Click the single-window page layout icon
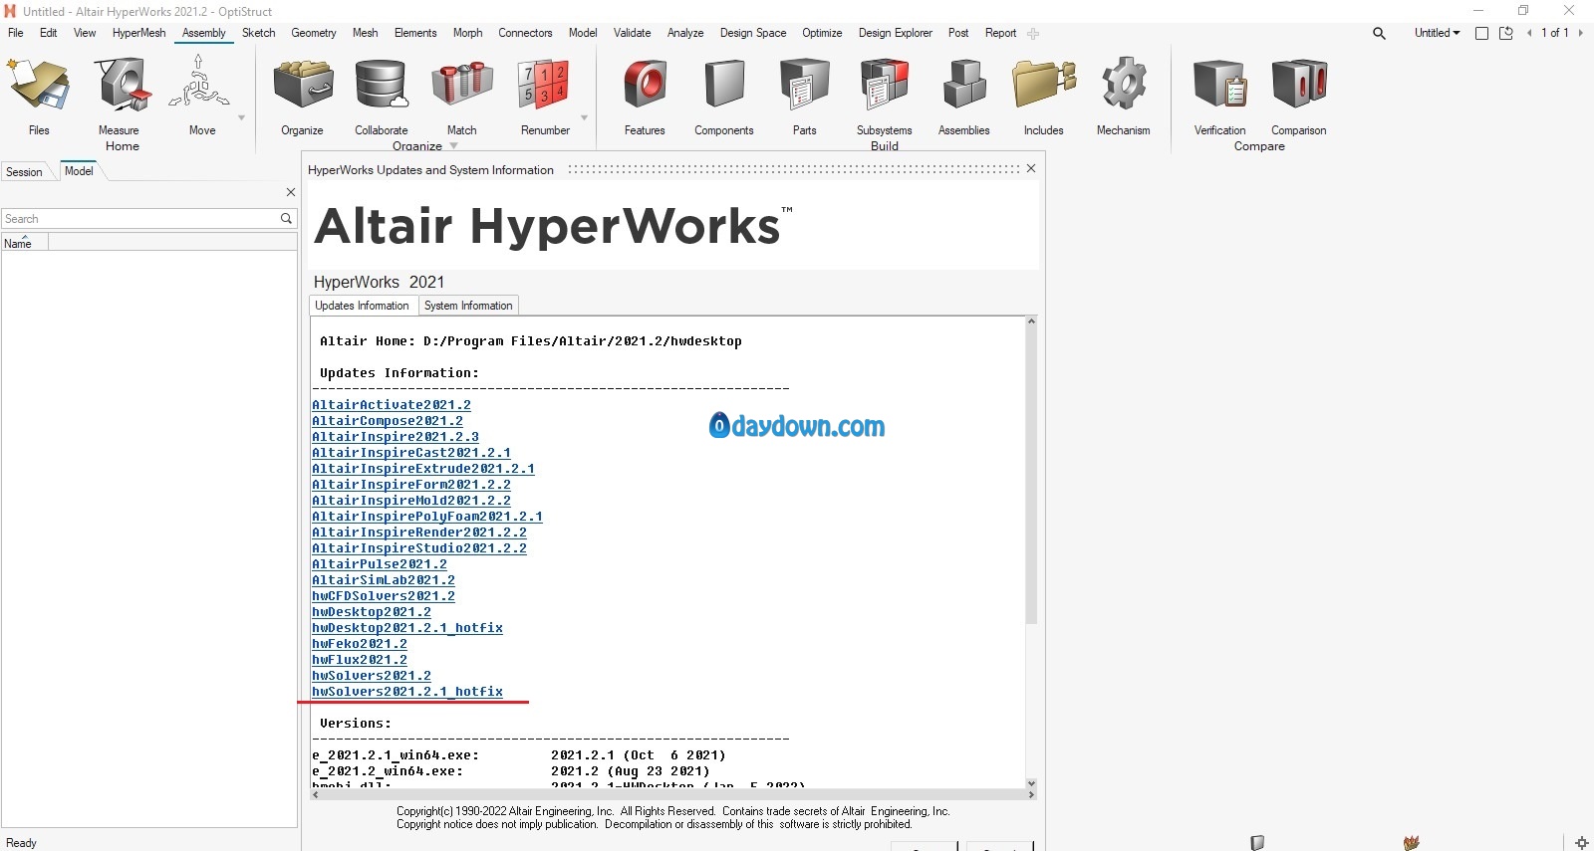1594x851 pixels. tap(1481, 33)
